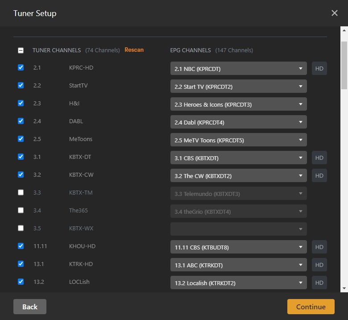Click the vertical scrollbar thumb
Screen dimensions: 348x320
344,65
